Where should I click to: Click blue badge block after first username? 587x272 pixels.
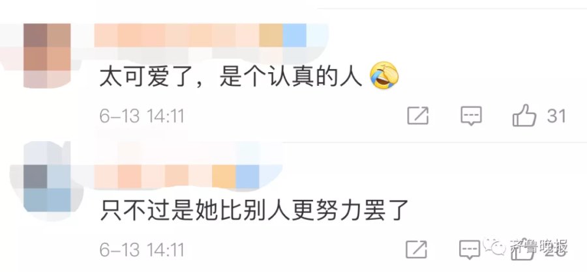295,35
